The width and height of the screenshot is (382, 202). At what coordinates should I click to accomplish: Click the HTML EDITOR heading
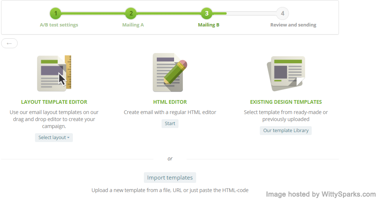tap(170, 102)
